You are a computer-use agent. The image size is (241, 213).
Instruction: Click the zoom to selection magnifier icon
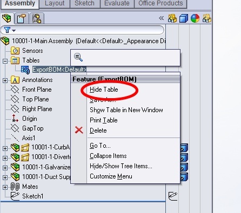click(x=78, y=57)
